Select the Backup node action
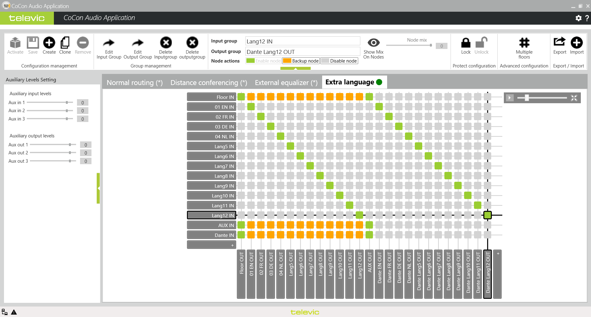The width and height of the screenshot is (591, 317). [301, 61]
